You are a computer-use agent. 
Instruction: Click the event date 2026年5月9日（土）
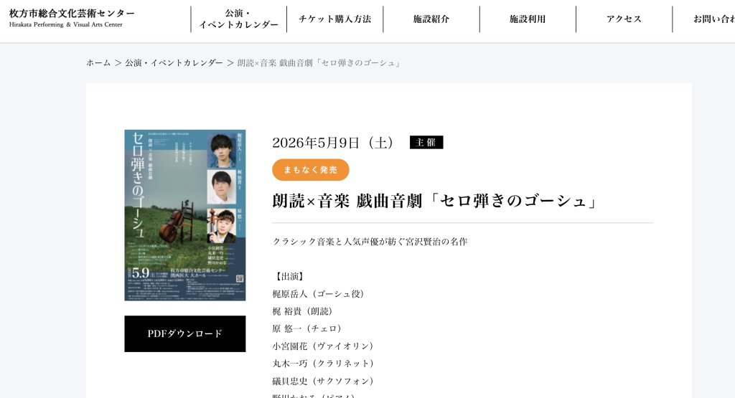(x=336, y=143)
